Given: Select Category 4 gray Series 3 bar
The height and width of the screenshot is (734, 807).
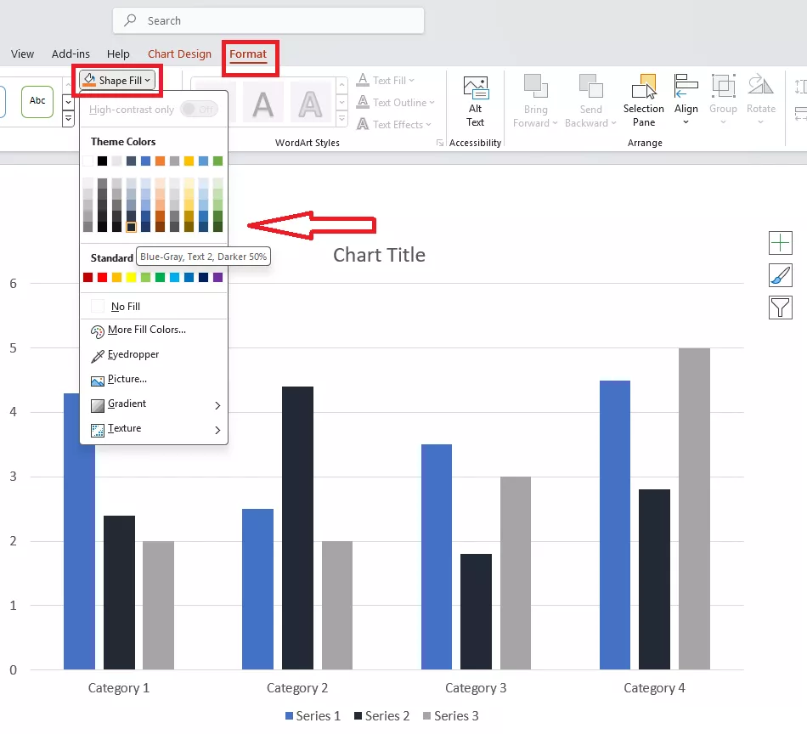Looking at the screenshot, I should pyautogui.click(x=694, y=509).
